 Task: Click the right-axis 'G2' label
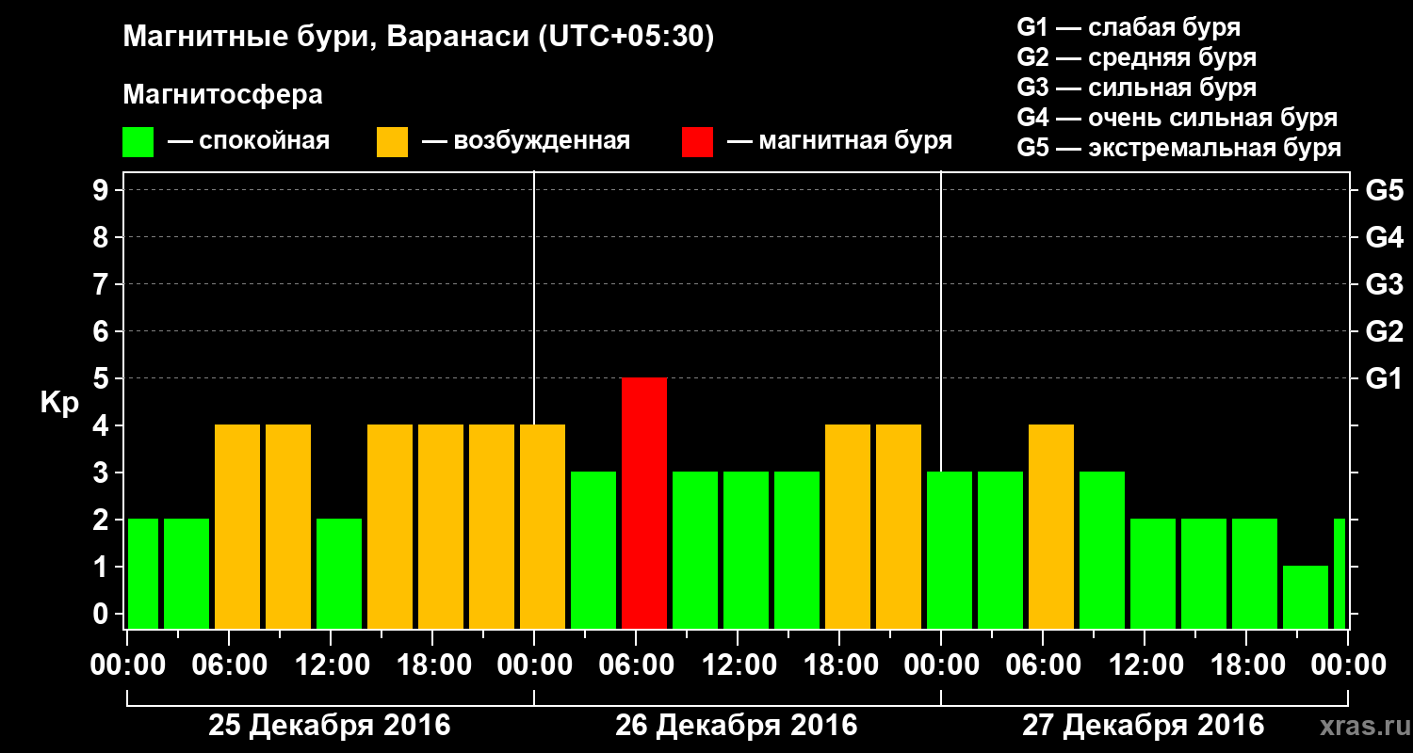tap(1384, 332)
